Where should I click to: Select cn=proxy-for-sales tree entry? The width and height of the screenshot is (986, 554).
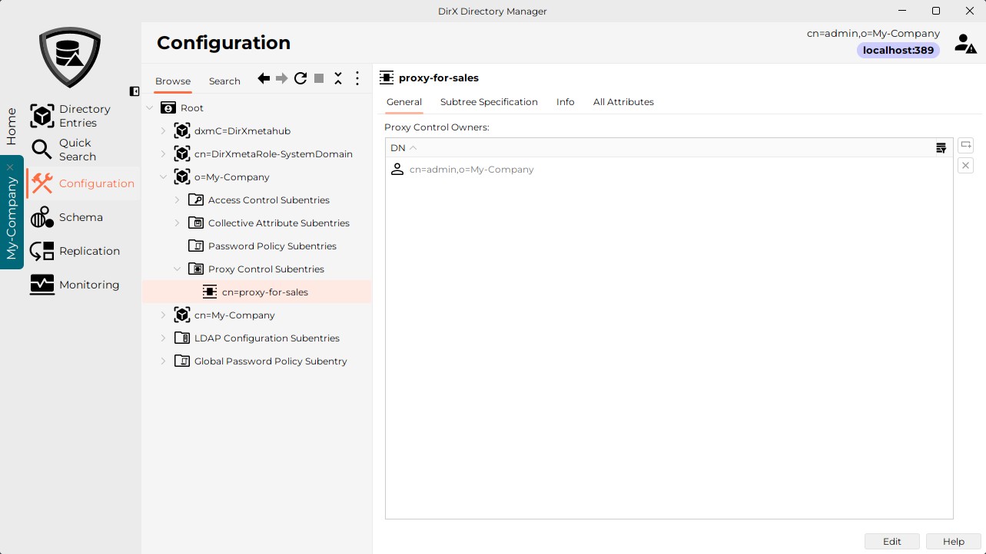[x=257, y=292]
